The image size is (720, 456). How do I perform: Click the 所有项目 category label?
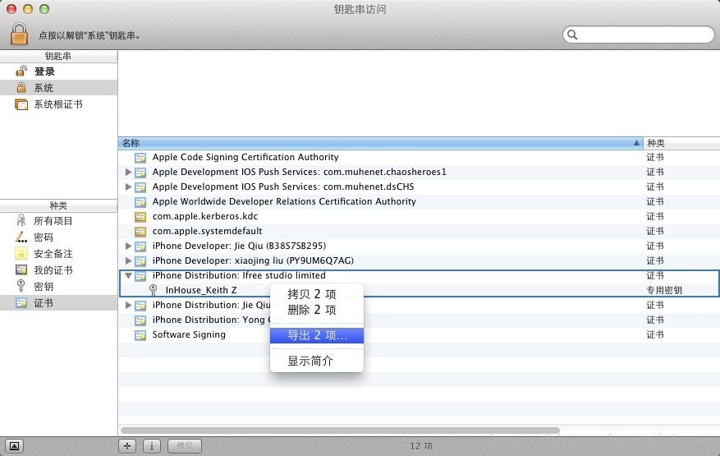click(x=53, y=221)
